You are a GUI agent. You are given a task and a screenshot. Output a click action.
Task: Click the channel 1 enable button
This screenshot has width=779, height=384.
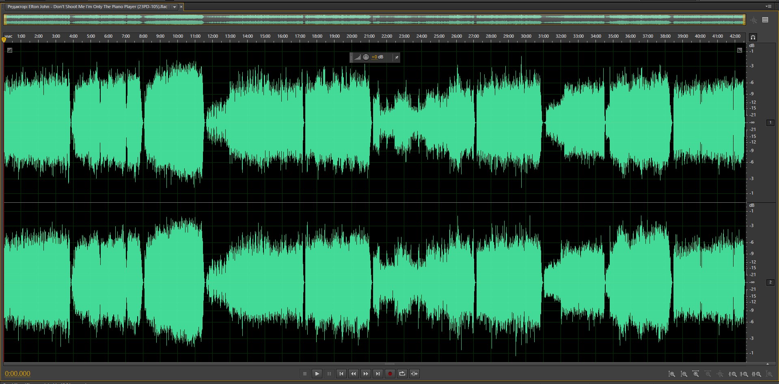point(770,122)
